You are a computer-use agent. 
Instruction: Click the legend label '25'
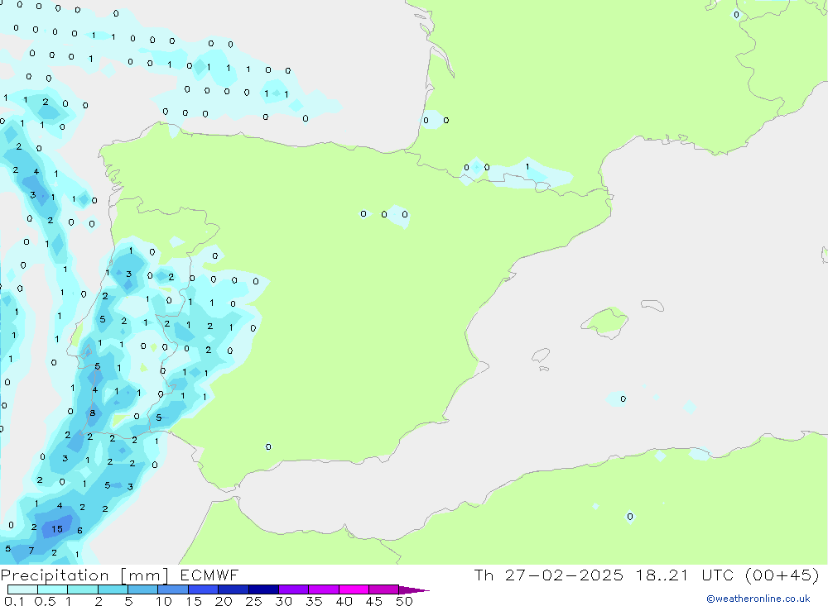coord(253,601)
